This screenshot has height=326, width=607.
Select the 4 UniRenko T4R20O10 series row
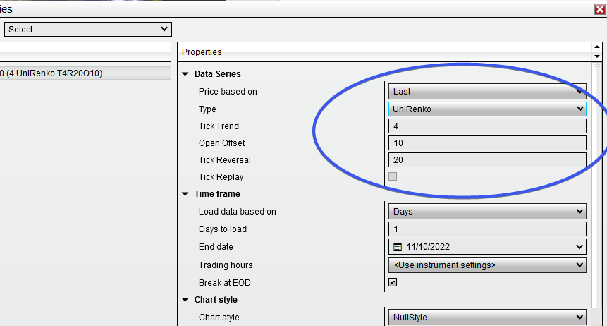[85, 73]
